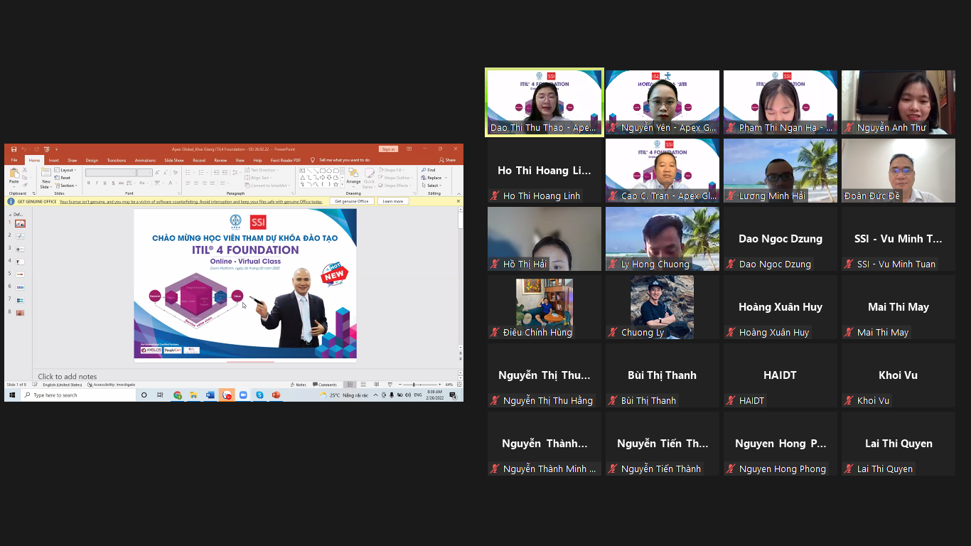Toggle Normal view button in status bar

coord(350,385)
